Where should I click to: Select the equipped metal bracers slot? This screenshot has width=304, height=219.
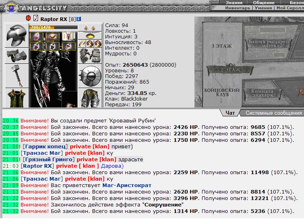pos(17,56)
